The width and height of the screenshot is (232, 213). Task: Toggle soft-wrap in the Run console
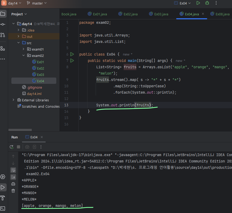click(x=13, y=170)
